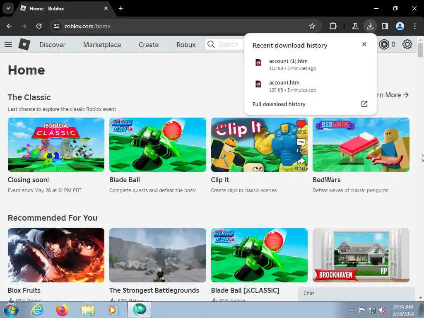View site information icon in address bar
Image resolution: width=424 pixels, height=318 pixels.
click(x=56, y=26)
